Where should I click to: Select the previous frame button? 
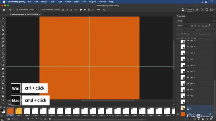pos(28,119)
